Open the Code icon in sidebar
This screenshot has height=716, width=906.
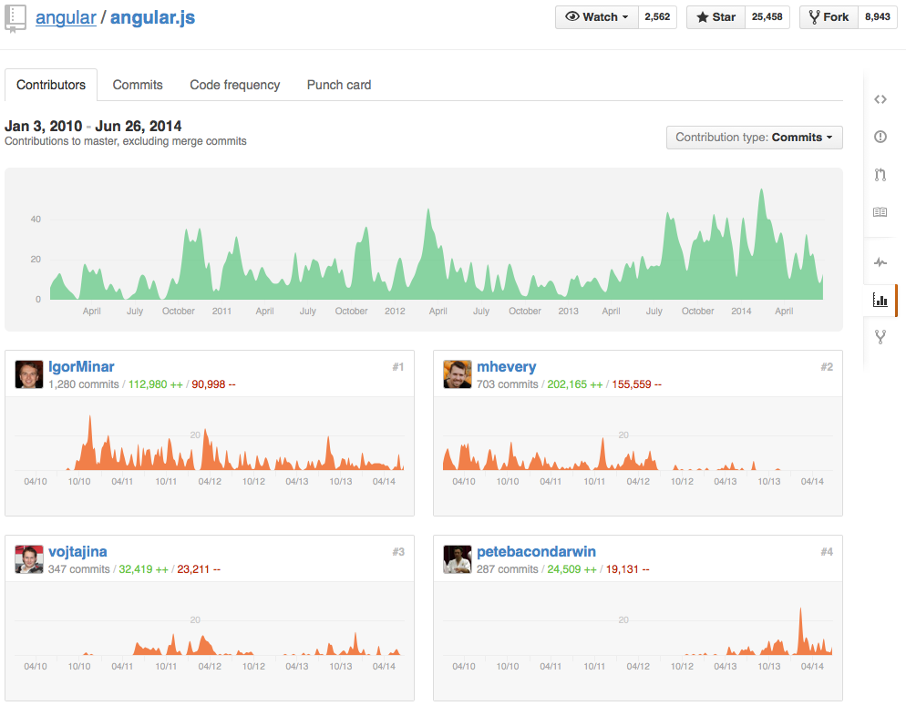tap(880, 99)
